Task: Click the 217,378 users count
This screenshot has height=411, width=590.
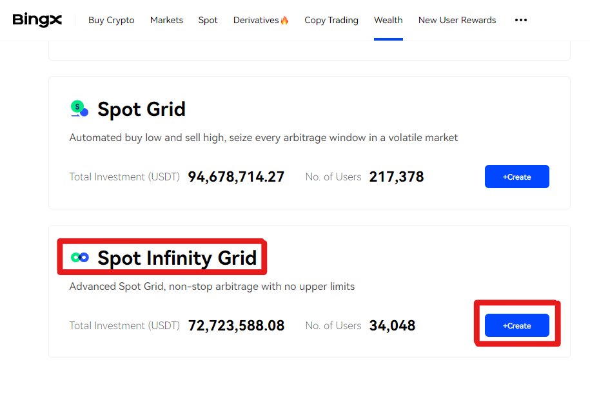Action: pyautogui.click(x=397, y=177)
